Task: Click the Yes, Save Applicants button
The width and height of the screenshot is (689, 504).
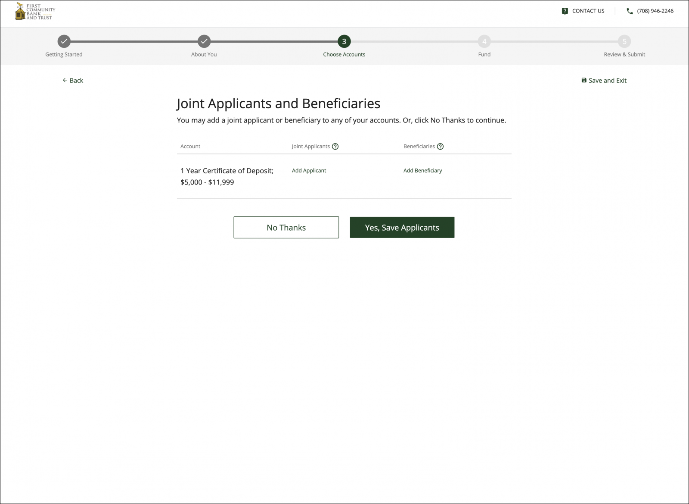Action: click(x=402, y=227)
